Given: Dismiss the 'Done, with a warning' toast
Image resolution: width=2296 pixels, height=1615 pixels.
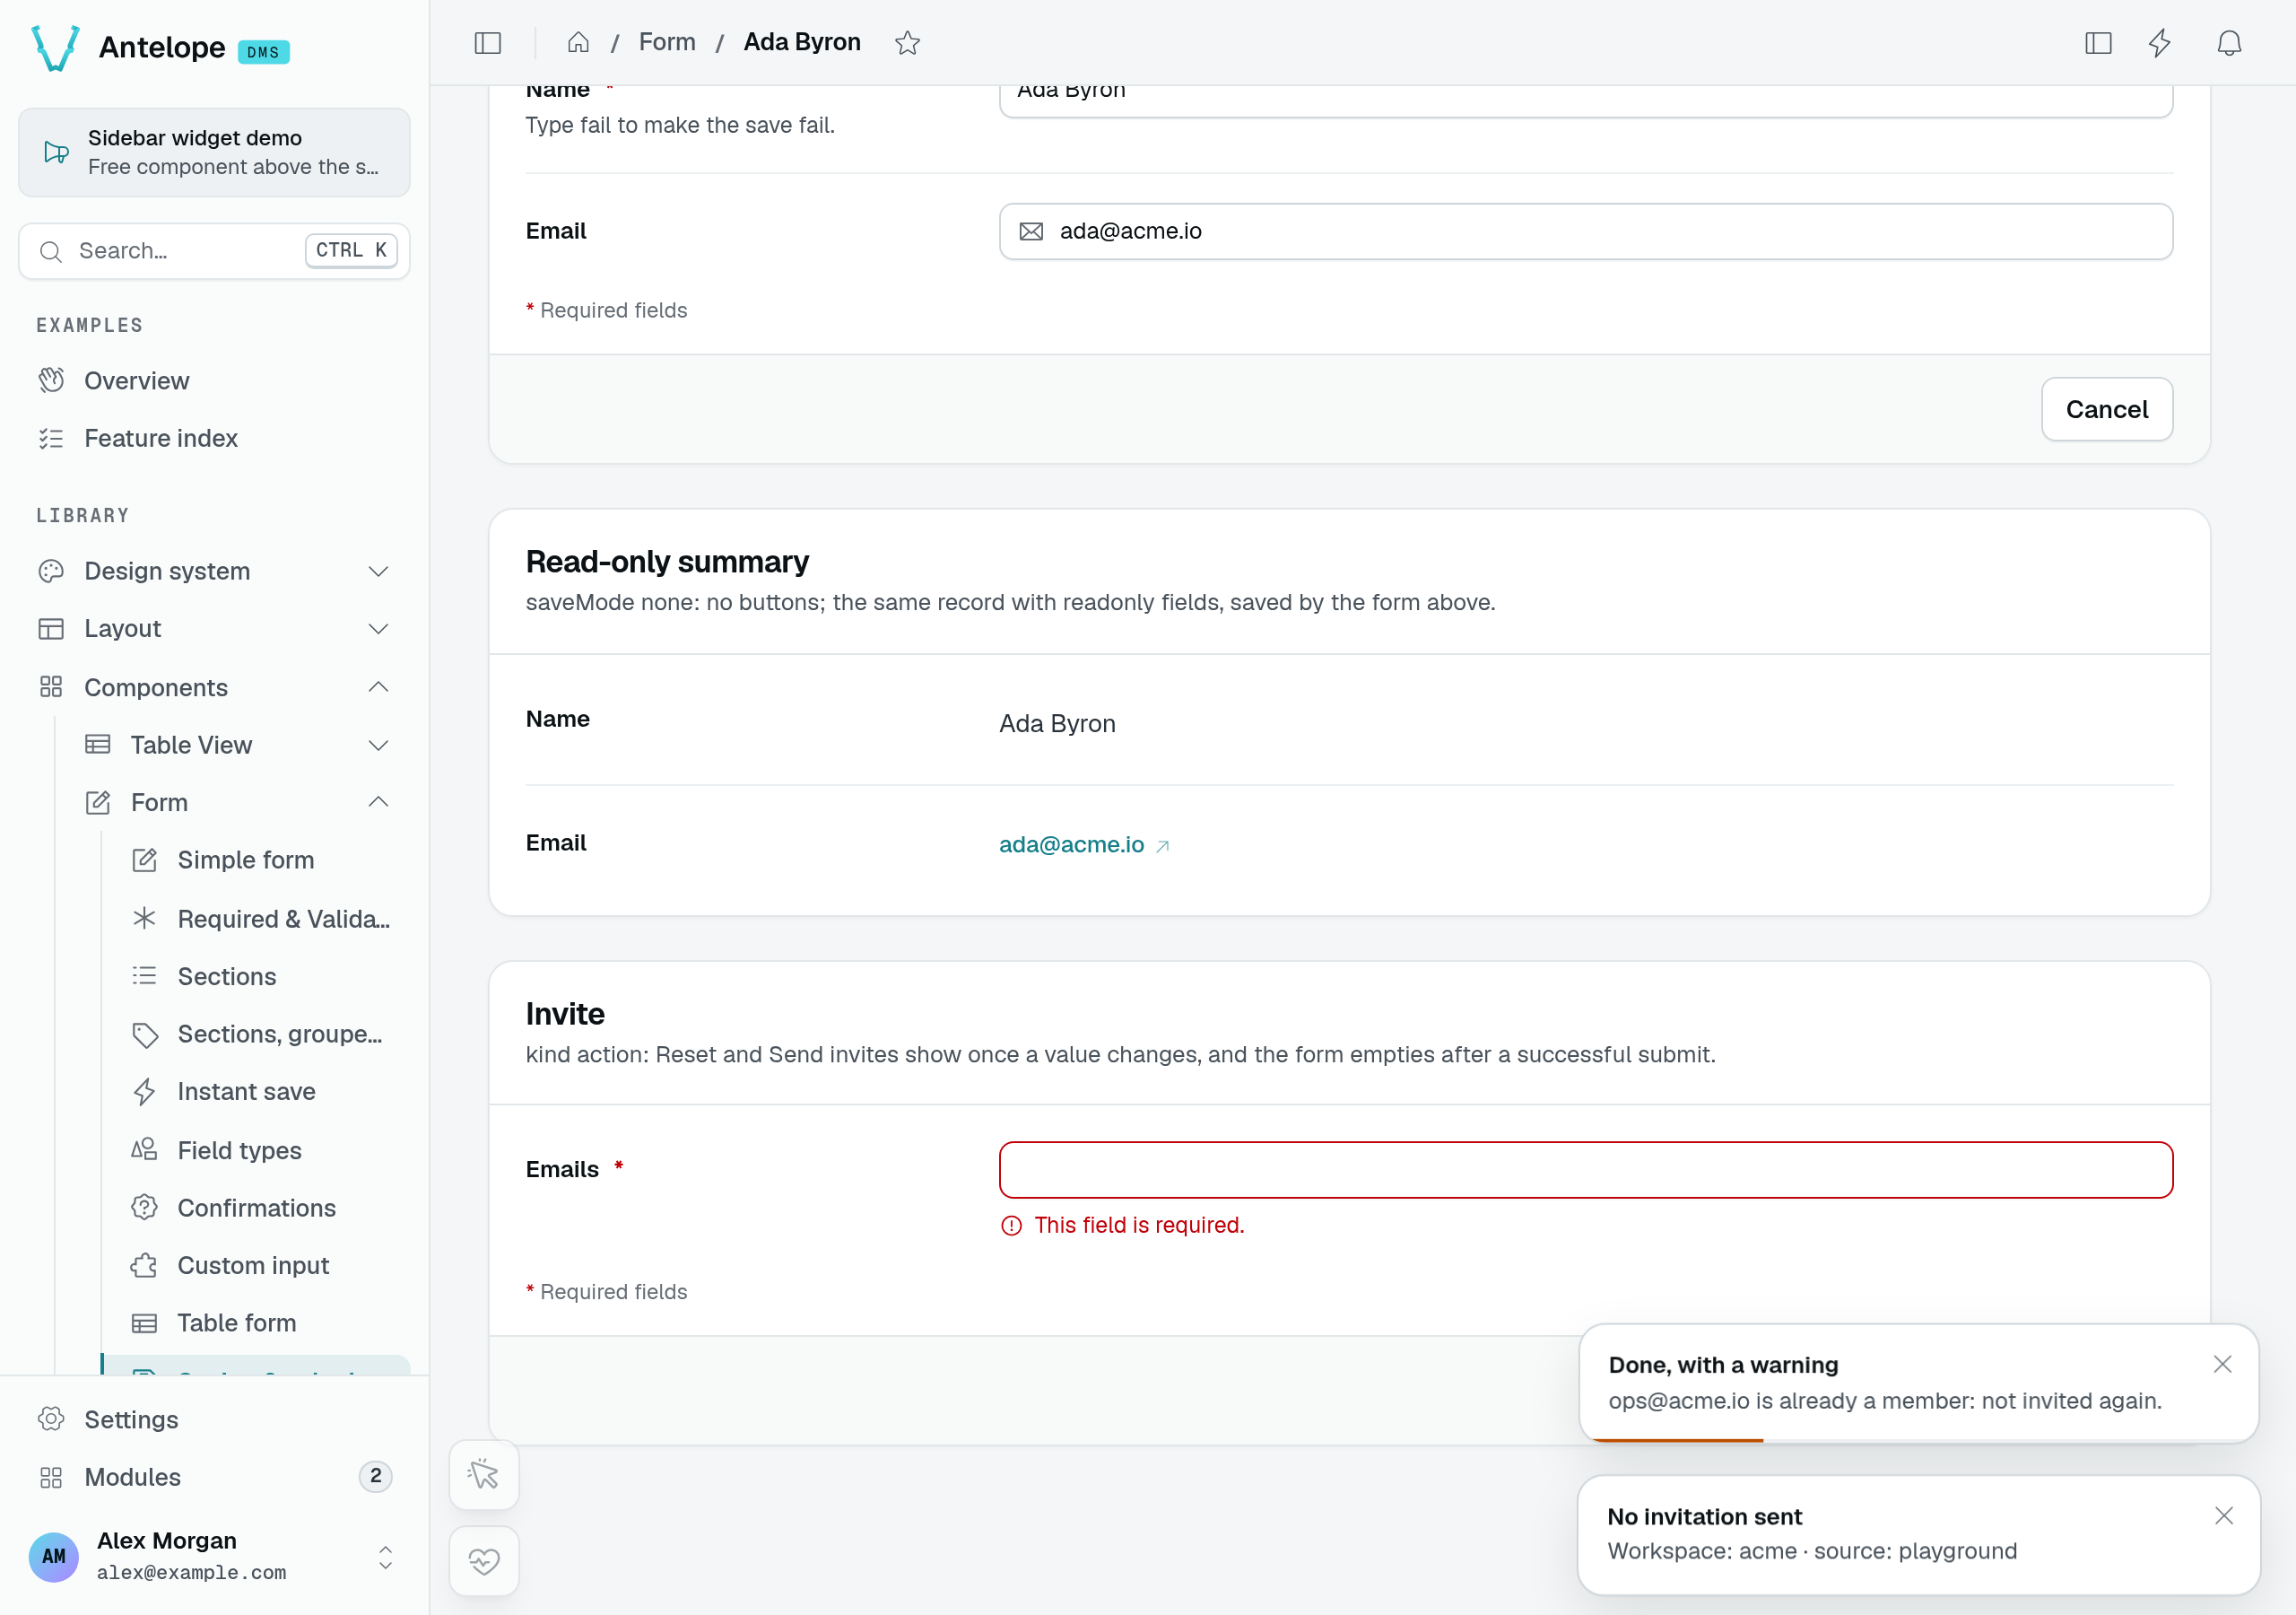Looking at the screenshot, I should (2222, 1364).
